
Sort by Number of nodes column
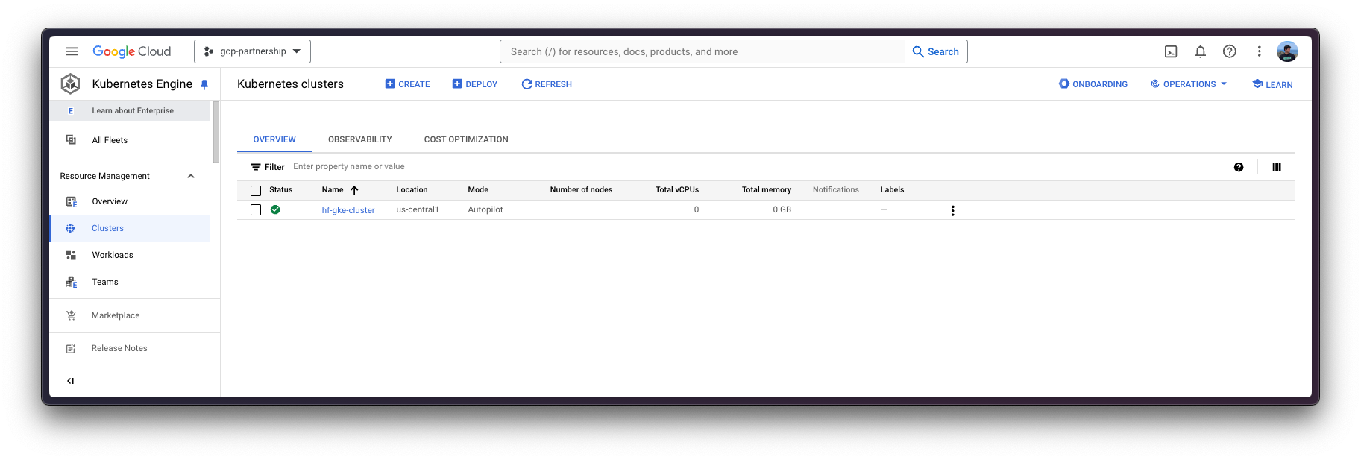tap(581, 190)
